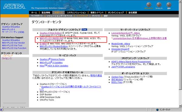Open Quartus II/Quartus under デザイン ソフトウェア
Viewport: 182px width, 112px height.
(x=11, y=27)
